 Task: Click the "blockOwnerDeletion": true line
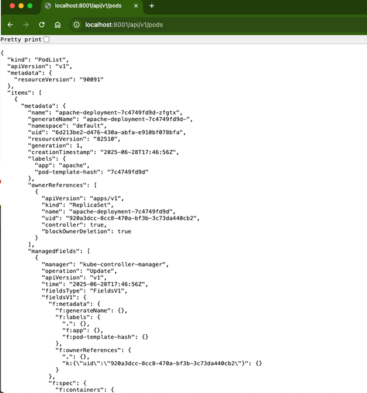(x=86, y=231)
